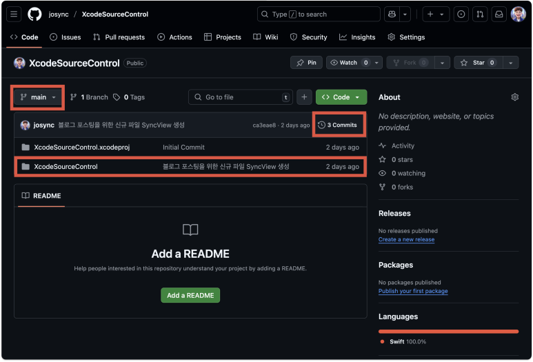This screenshot has height=362, width=533.
Task: Switch to the Wiki tab
Action: [x=266, y=37]
